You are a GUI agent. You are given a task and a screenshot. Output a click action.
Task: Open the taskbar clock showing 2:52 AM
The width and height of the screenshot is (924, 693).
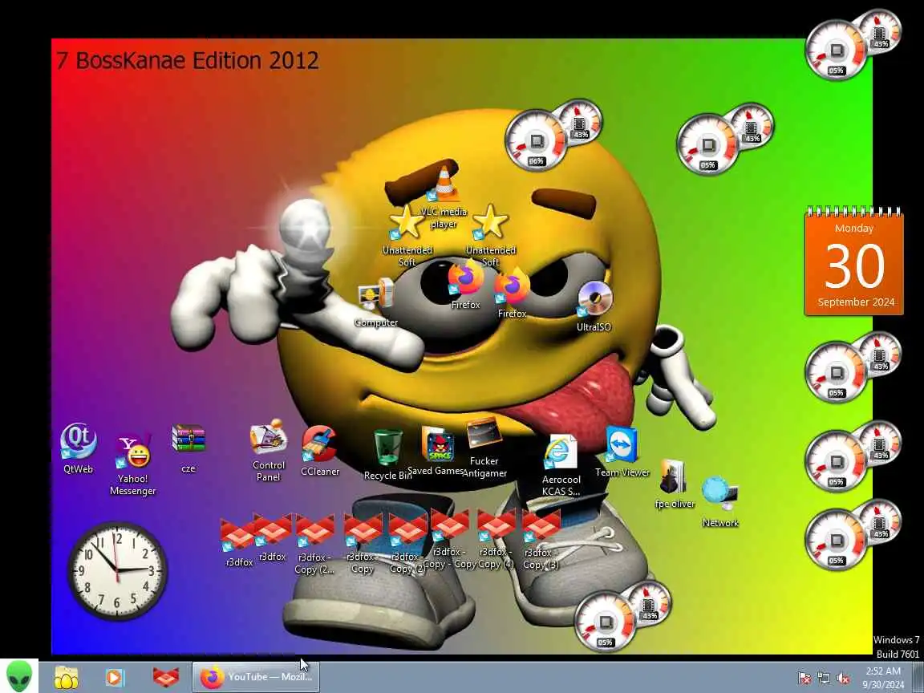click(x=883, y=678)
